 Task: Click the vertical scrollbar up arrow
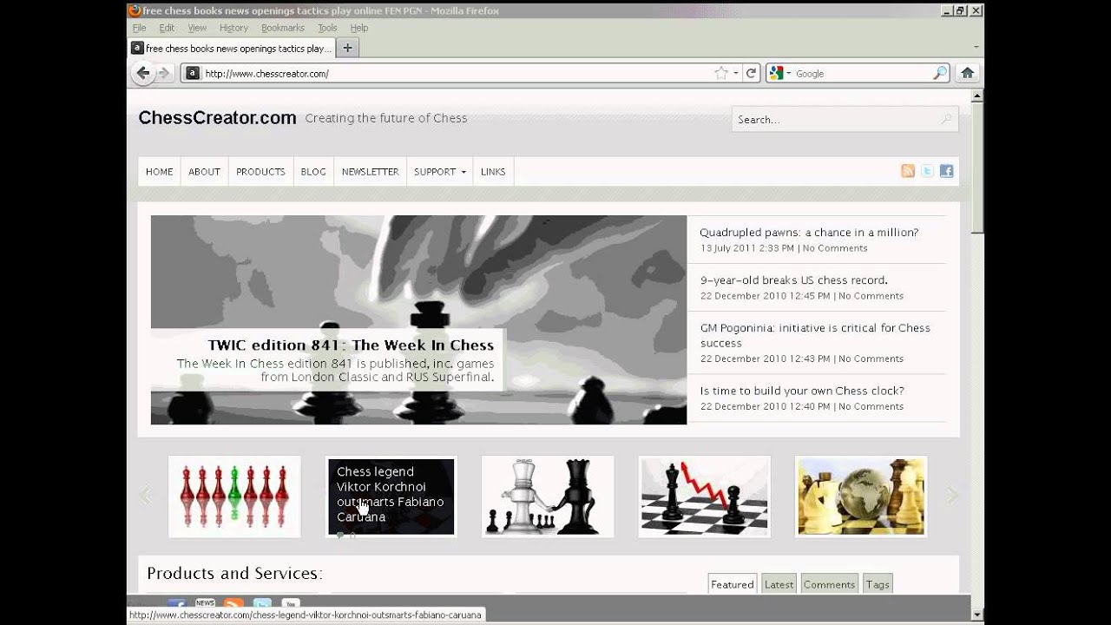click(x=977, y=95)
